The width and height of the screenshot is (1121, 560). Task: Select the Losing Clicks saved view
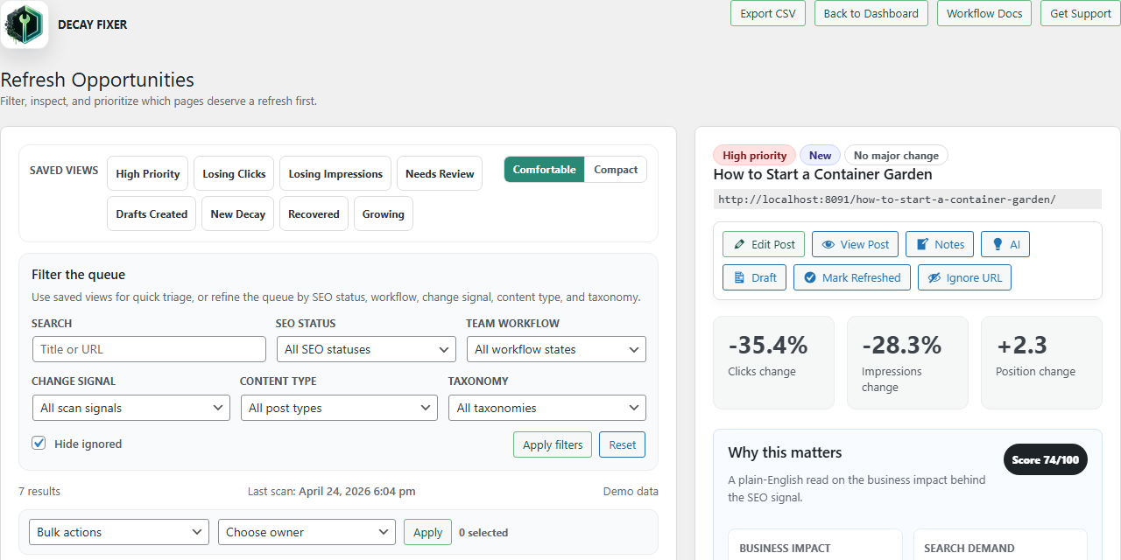tap(234, 174)
